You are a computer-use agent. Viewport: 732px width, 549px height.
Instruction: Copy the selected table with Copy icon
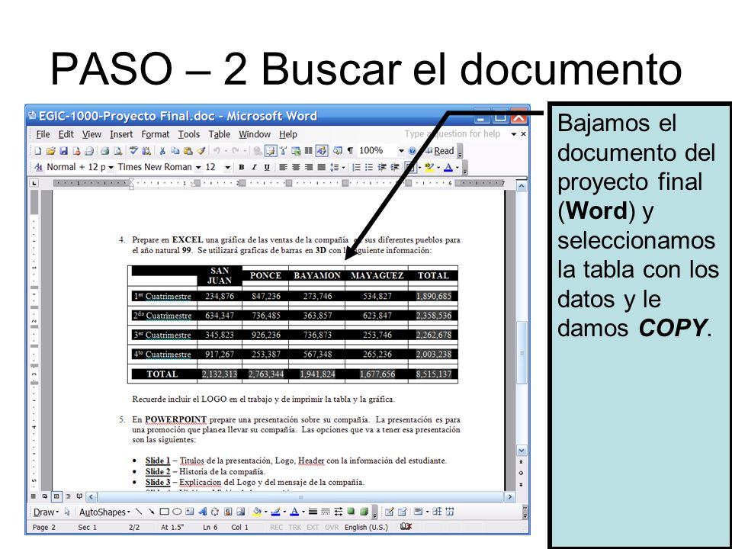(x=175, y=151)
